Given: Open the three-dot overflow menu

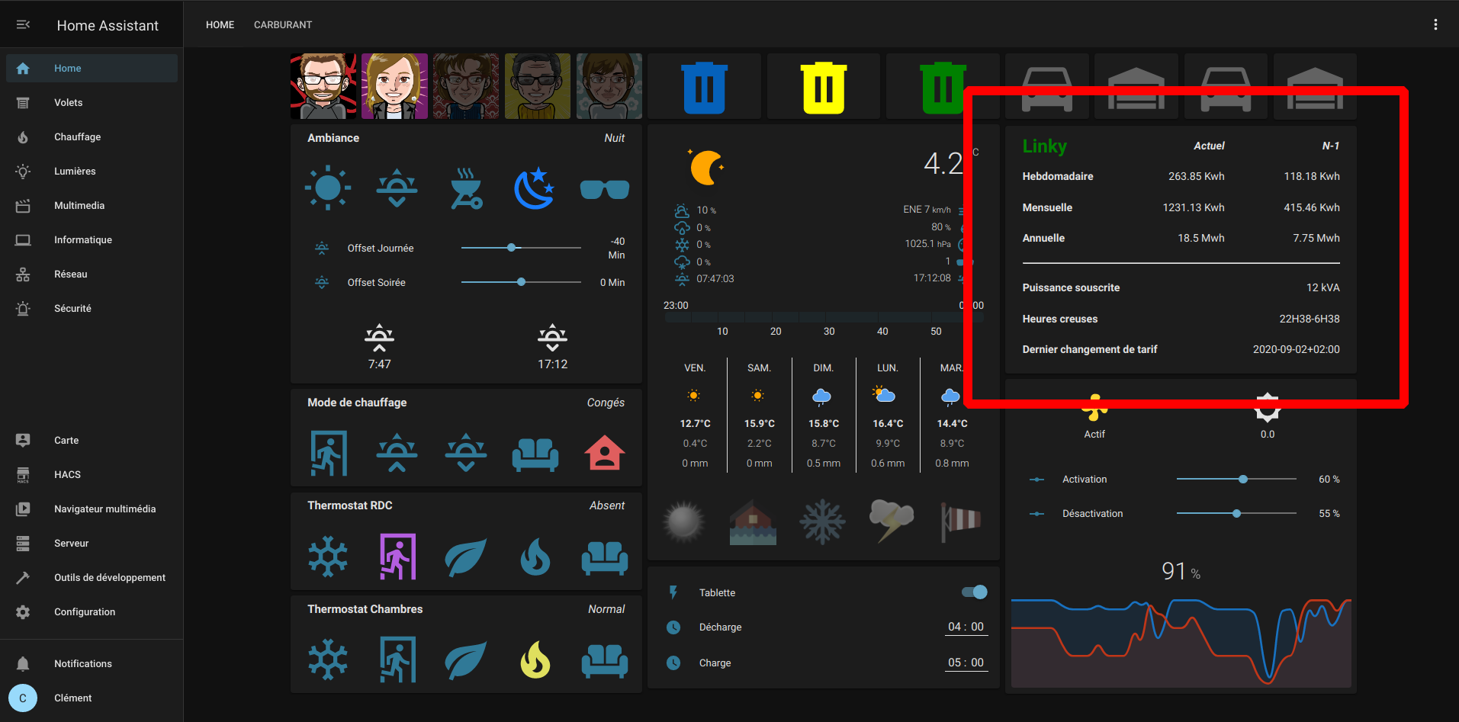Looking at the screenshot, I should (x=1435, y=24).
